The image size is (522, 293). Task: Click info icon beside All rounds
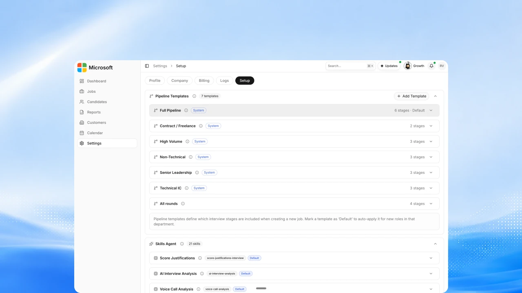tap(183, 204)
